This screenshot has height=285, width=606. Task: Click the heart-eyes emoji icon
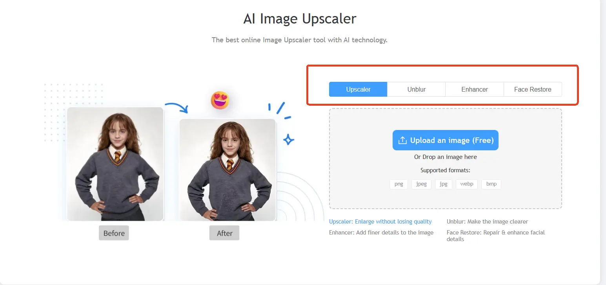click(x=220, y=100)
